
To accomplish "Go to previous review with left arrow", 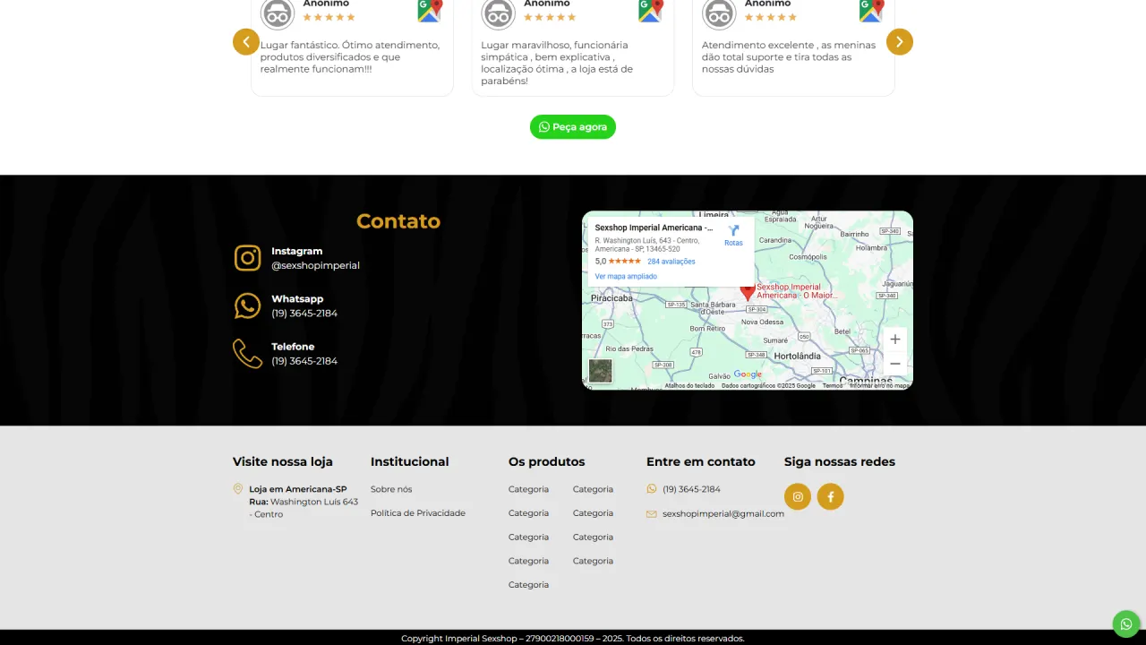I will pos(246,42).
